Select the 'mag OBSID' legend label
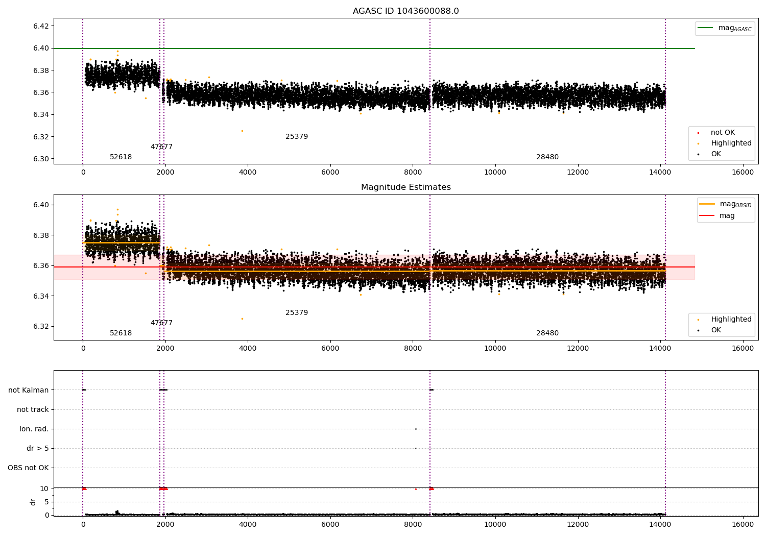This screenshot has width=766, height=536. click(x=735, y=204)
